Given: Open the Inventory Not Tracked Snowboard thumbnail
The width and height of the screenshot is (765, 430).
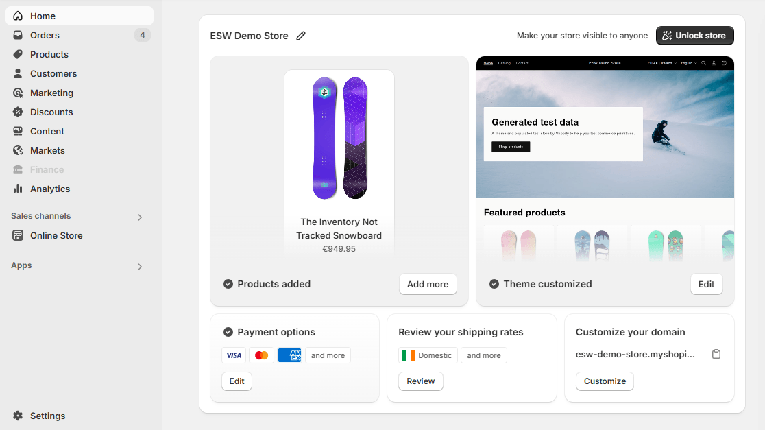Looking at the screenshot, I should pyautogui.click(x=339, y=138).
